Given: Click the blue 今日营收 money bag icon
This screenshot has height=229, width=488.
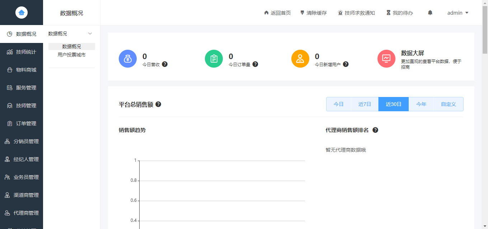Looking at the screenshot, I should (128, 59).
